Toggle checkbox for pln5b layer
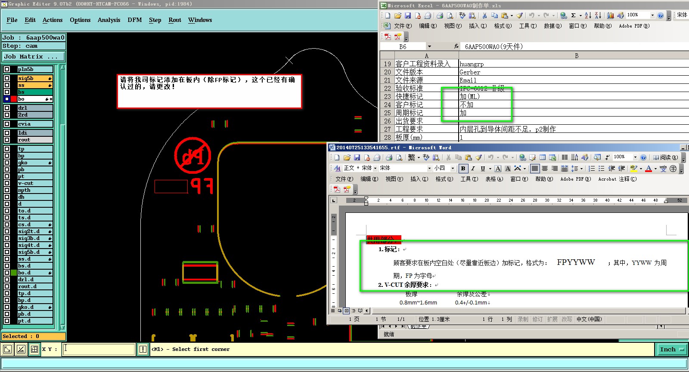This screenshot has height=372, width=689. point(7,69)
